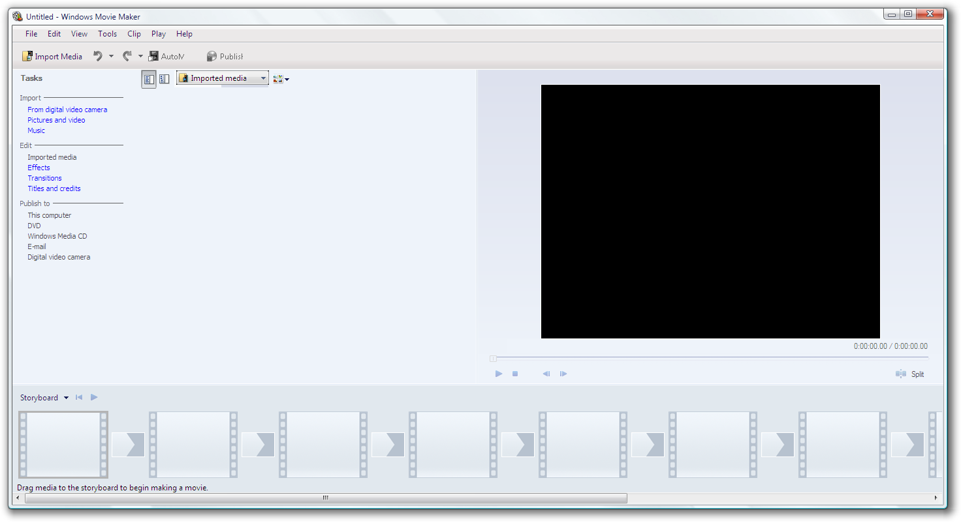The width and height of the screenshot is (961, 523).
Task: Select the second storyboard clip cell
Action: pyautogui.click(x=193, y=445)
